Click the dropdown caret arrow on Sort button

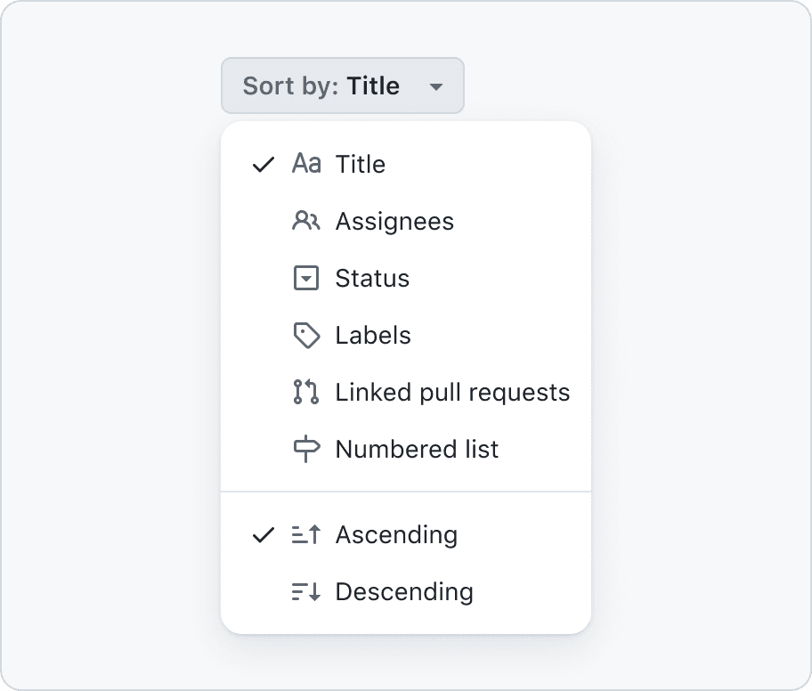coord(436,86)
